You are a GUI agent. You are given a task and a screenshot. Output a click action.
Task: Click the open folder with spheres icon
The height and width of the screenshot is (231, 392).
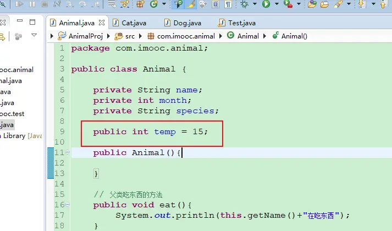pyautogui.click(x=312, y=4)
